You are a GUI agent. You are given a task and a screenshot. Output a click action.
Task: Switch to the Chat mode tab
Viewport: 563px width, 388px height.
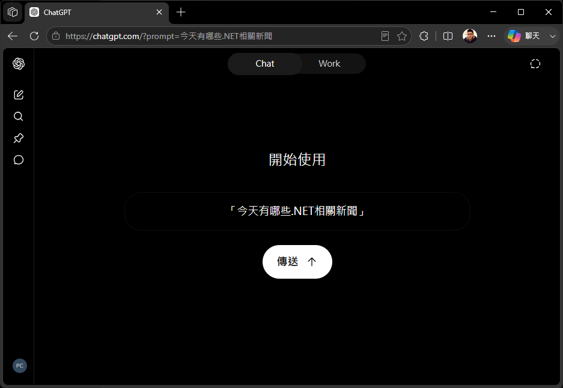point(264,64)
